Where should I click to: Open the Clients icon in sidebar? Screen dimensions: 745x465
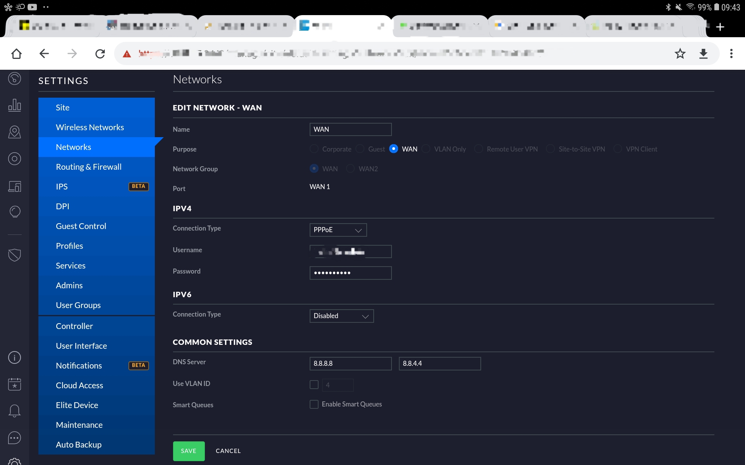click(x=14, y=186)
